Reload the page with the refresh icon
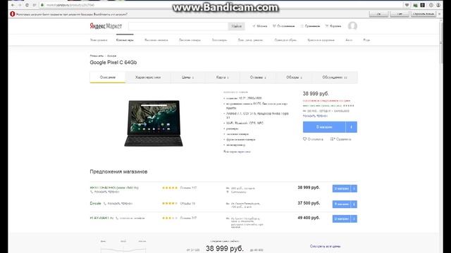451x253 pixels. tap(27, 5)
